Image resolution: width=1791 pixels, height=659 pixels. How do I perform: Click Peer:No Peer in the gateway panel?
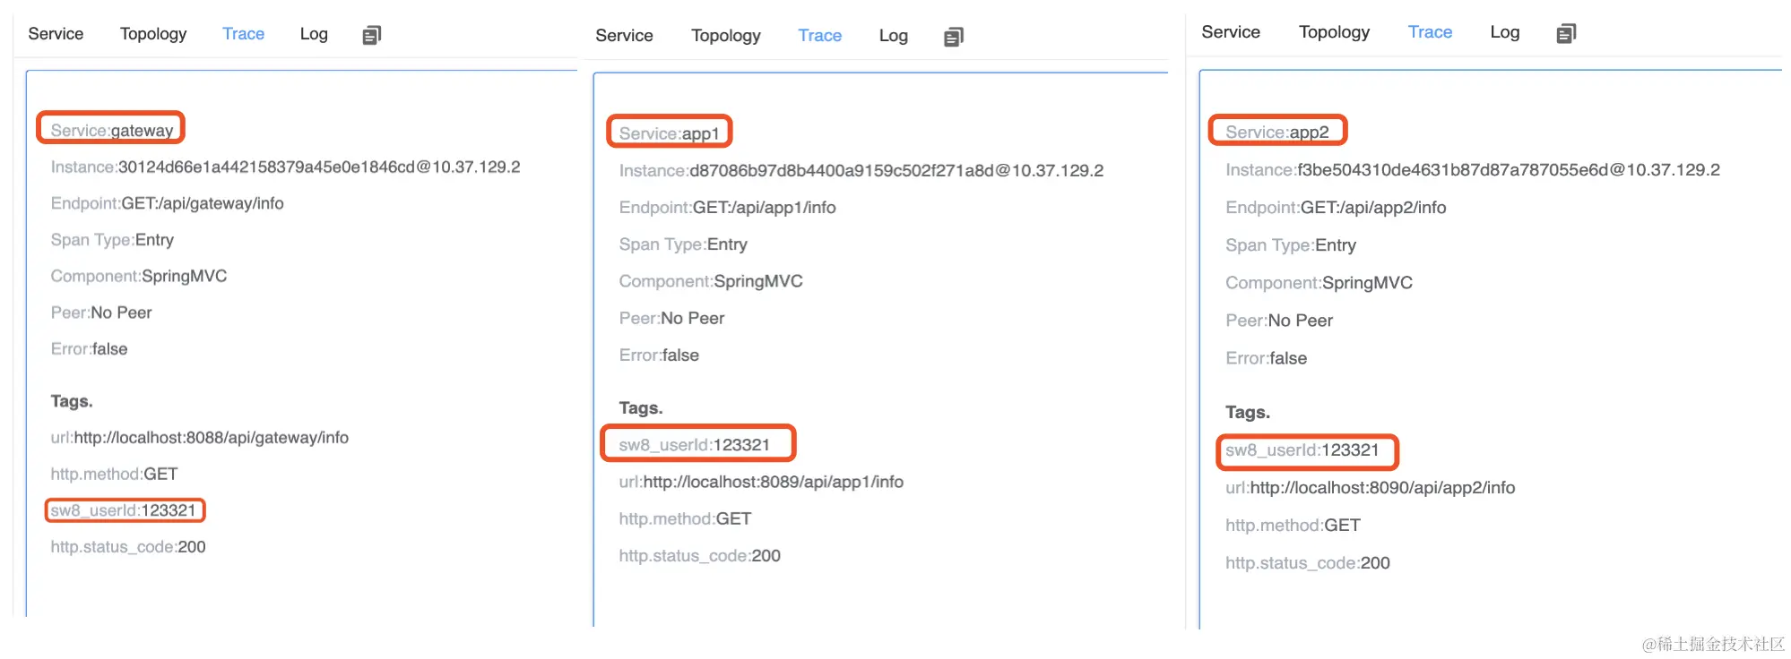101,313
